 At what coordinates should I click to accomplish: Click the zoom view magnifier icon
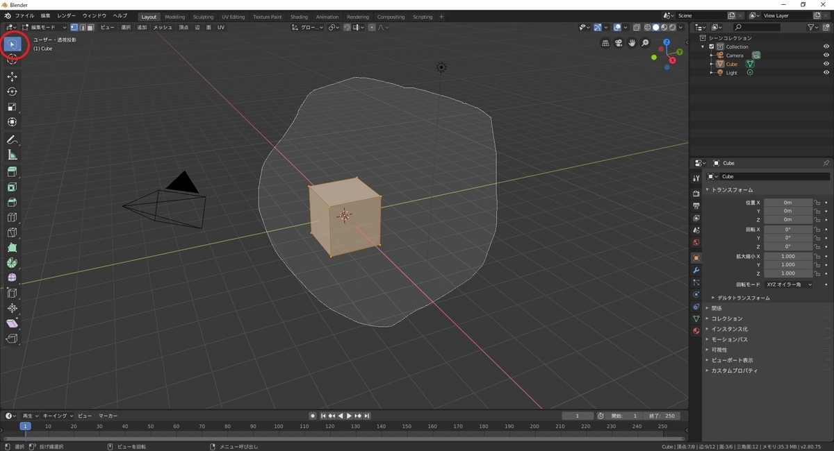645,43
